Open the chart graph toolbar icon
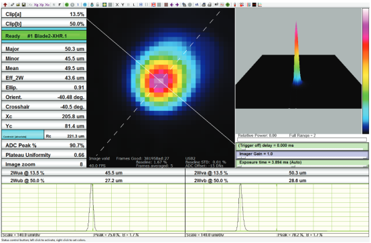The image size is (371, 243). point(260,5)
